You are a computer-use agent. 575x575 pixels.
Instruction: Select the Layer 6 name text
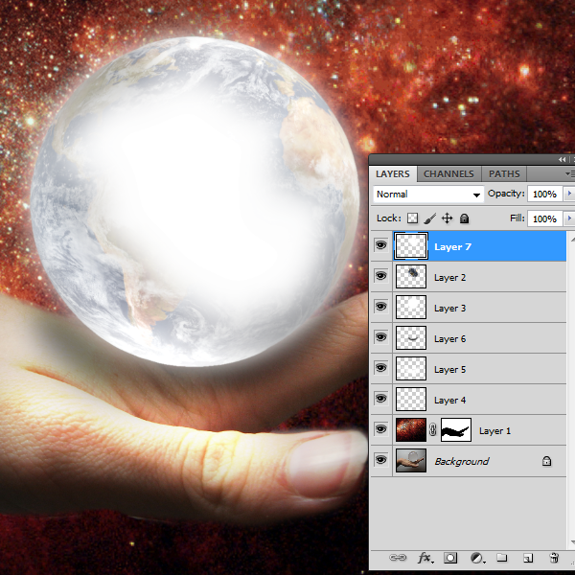(x=450, y=339)
